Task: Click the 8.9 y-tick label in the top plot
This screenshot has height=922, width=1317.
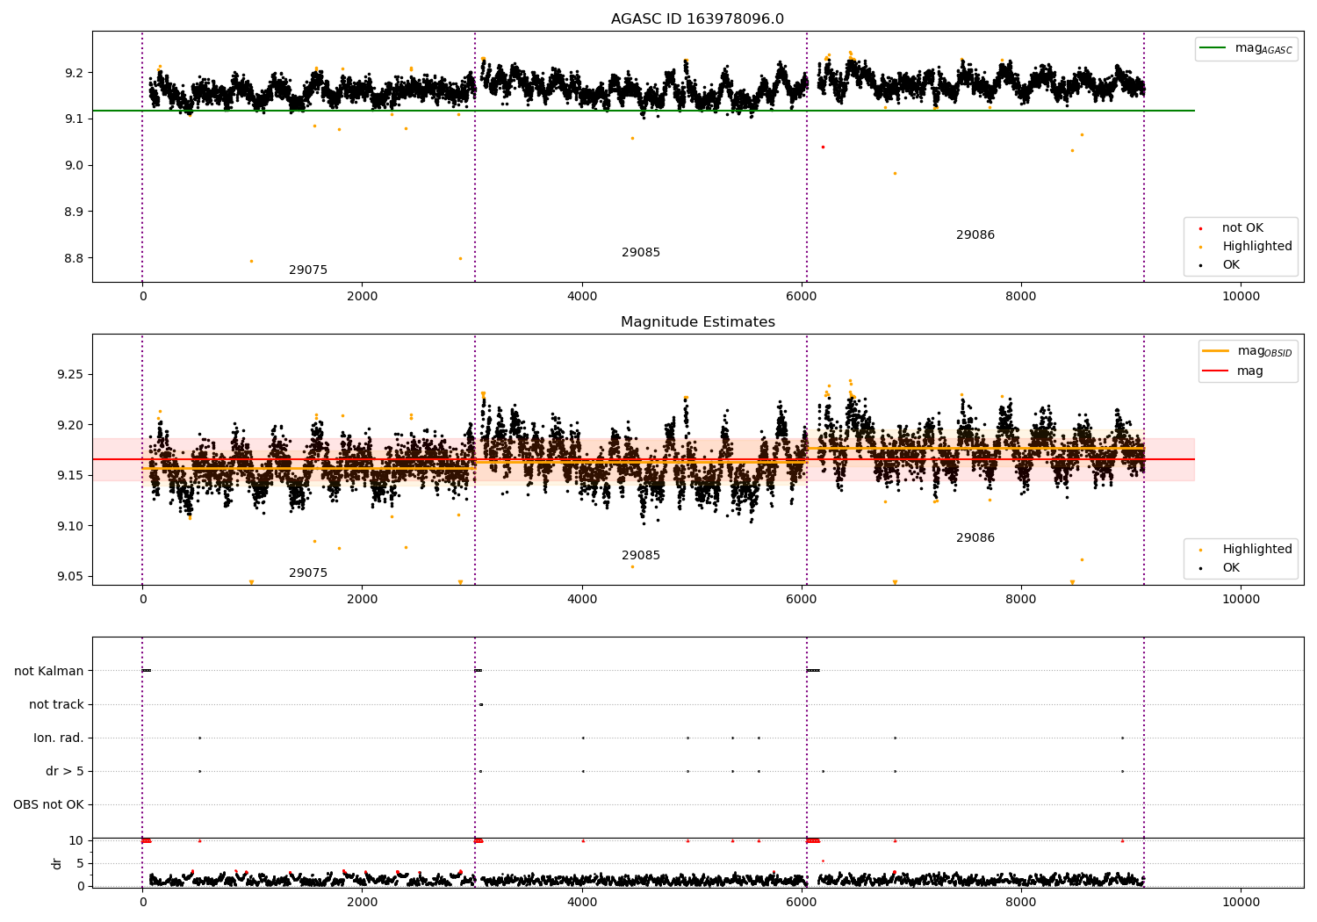Action: (x=74, y=212)
